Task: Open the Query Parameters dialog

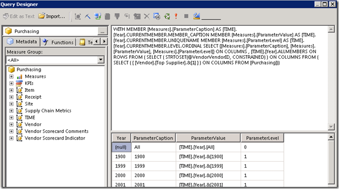Action: point(156,16)
